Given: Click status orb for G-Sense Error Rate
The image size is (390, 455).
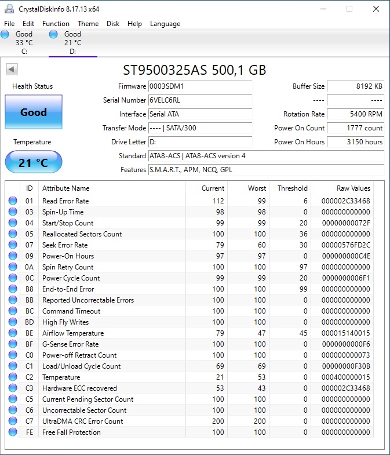Looking at the screenshot, I should tap(13, 344).
